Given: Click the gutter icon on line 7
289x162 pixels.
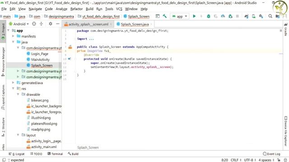Looking at the screenshot, I should click(x=70, y=47).
